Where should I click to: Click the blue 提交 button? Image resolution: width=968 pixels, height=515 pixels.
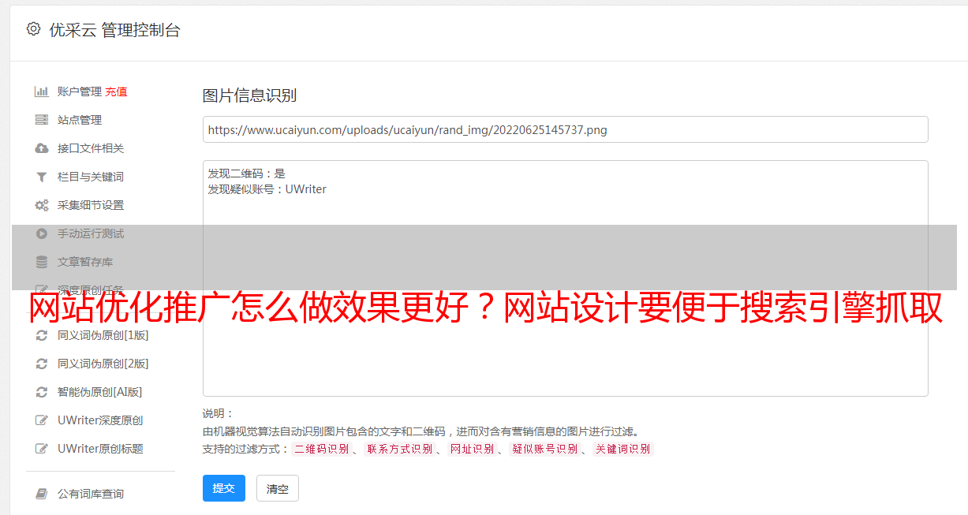click(x=224, y=488)
